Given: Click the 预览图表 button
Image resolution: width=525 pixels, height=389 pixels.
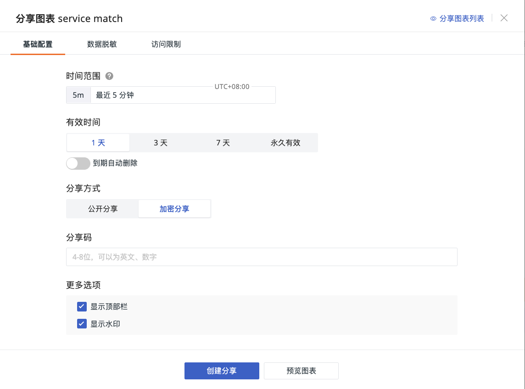Looking at the screenshot, I should point(301,371).
